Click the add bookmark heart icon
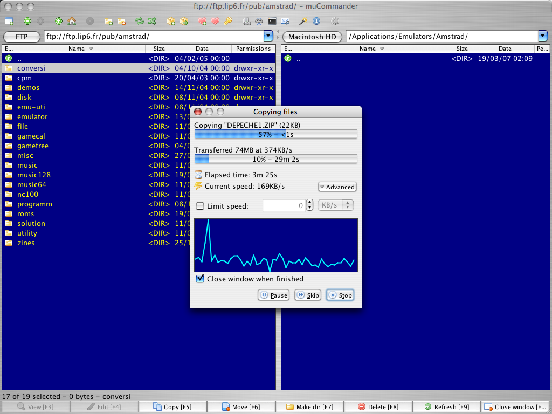Screen dimensions: 552x414 click(x=203, y=22)
